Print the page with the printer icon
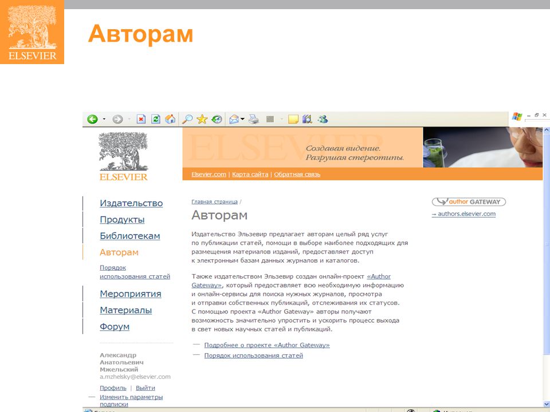 (x=254, y=120)
